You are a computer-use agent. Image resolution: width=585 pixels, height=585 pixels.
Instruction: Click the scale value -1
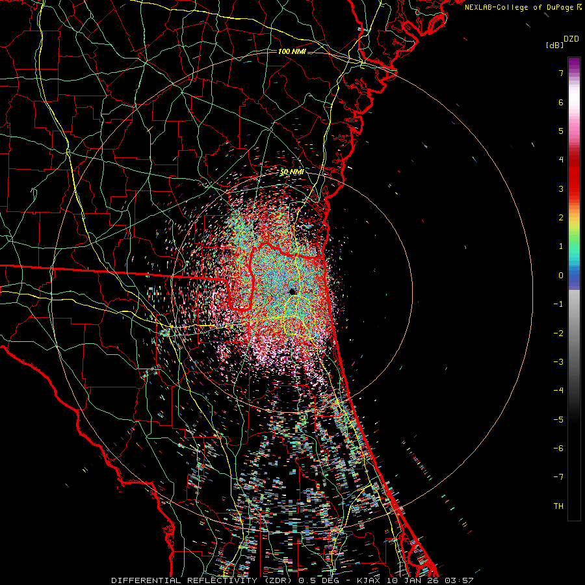(558, 304)
